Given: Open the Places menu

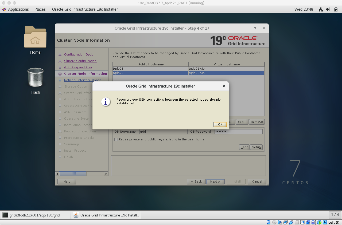Looking at the screenshot, I should point(40,9).
